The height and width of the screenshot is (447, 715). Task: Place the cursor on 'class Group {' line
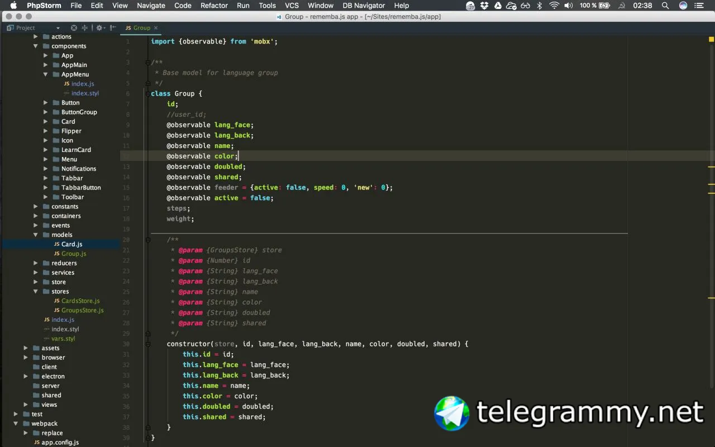177,93
